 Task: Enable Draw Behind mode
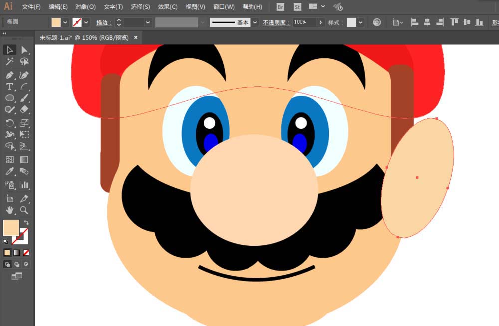click(17, 264)
